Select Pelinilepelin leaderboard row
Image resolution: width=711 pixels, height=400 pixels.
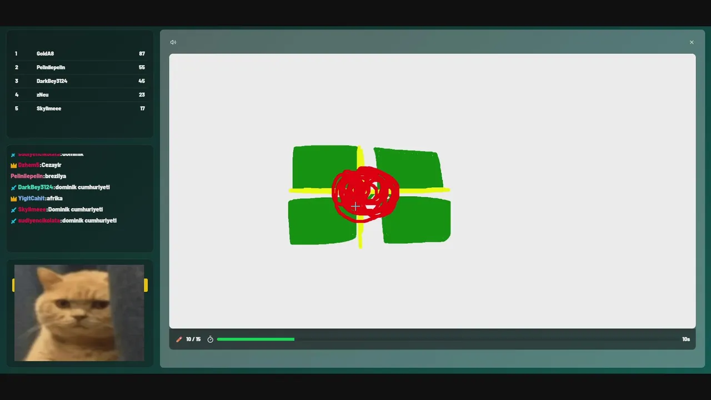coord(80,67)
